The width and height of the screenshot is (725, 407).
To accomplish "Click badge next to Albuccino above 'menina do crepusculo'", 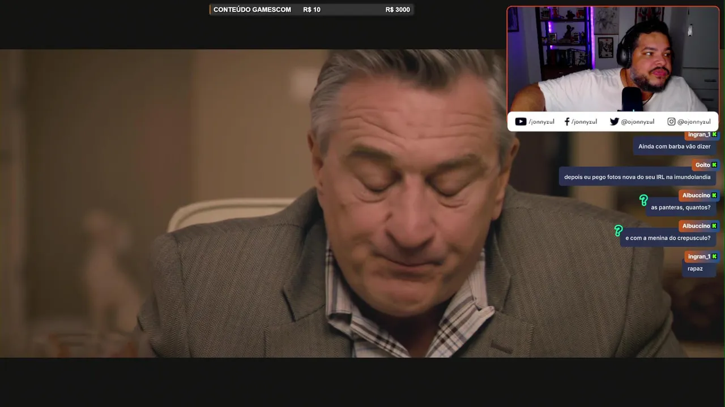I will coord(714,226).
